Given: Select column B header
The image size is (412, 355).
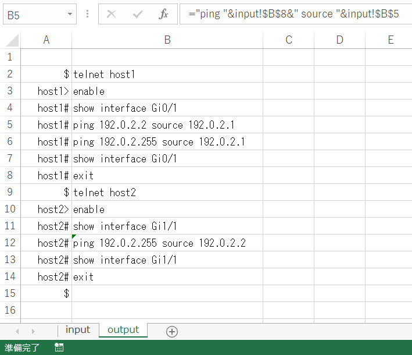Looking at the screenshot, I should pos(167,40).
